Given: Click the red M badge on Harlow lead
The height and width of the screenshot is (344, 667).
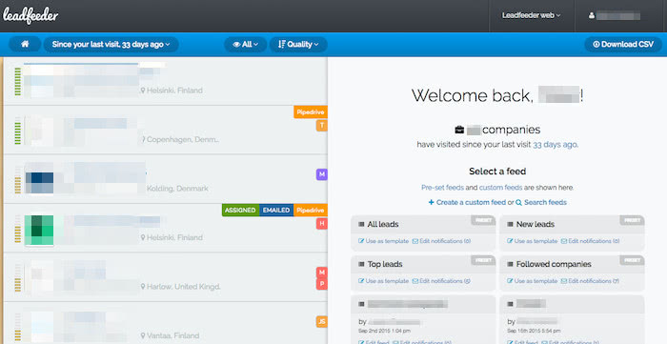Looking at the screenshot, I should (322, 273).
